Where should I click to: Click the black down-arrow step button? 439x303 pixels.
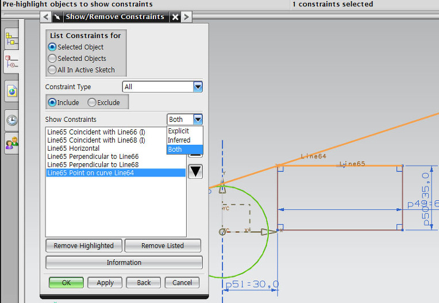195,171
